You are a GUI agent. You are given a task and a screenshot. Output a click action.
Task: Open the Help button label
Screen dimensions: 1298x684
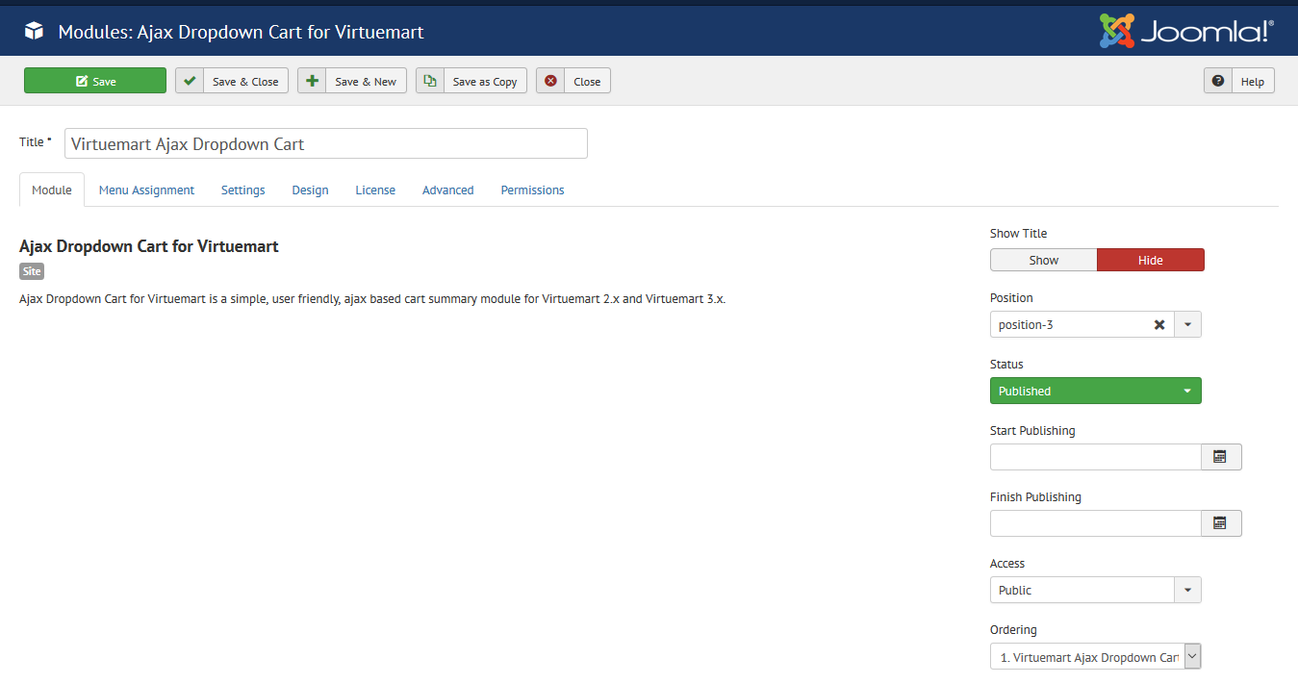1253,82
